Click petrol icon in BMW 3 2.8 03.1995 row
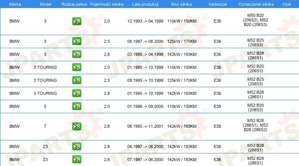This screenshot has width=299, height=166. (x=76, y=54)
